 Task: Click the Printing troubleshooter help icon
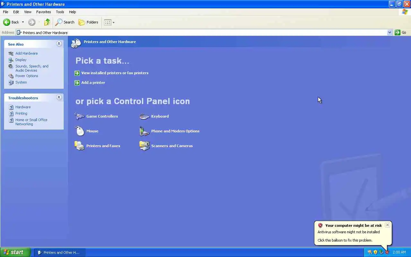pos(11,114)
